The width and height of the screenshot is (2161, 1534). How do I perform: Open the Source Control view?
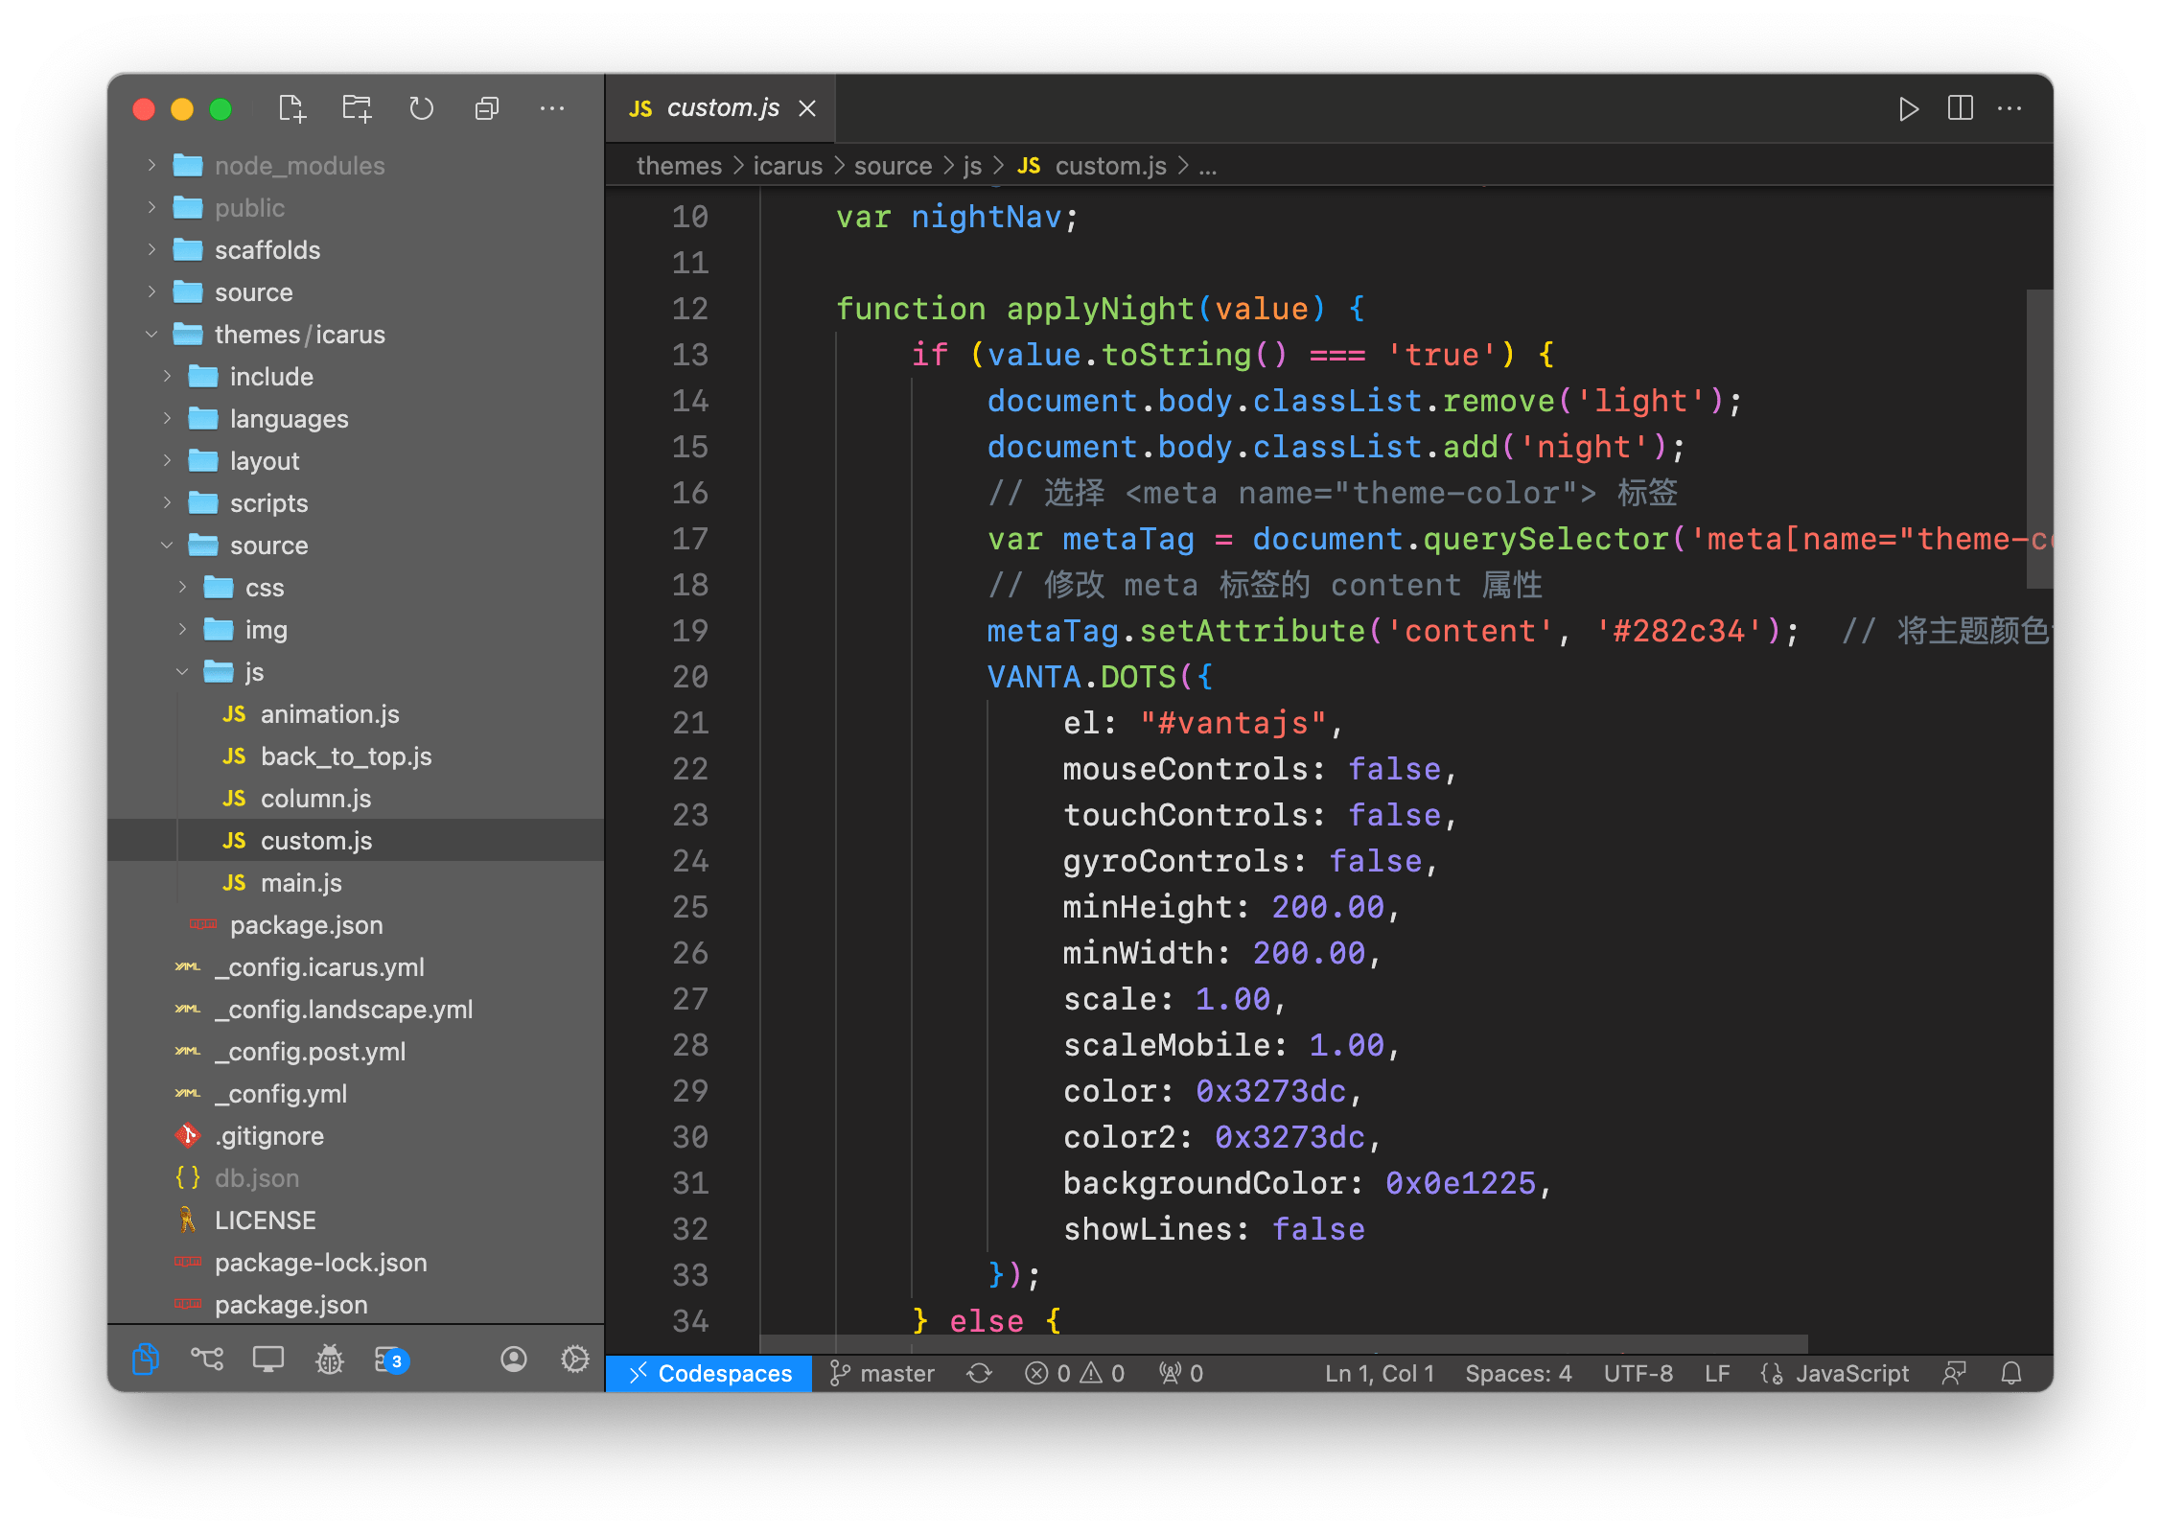207,1359
